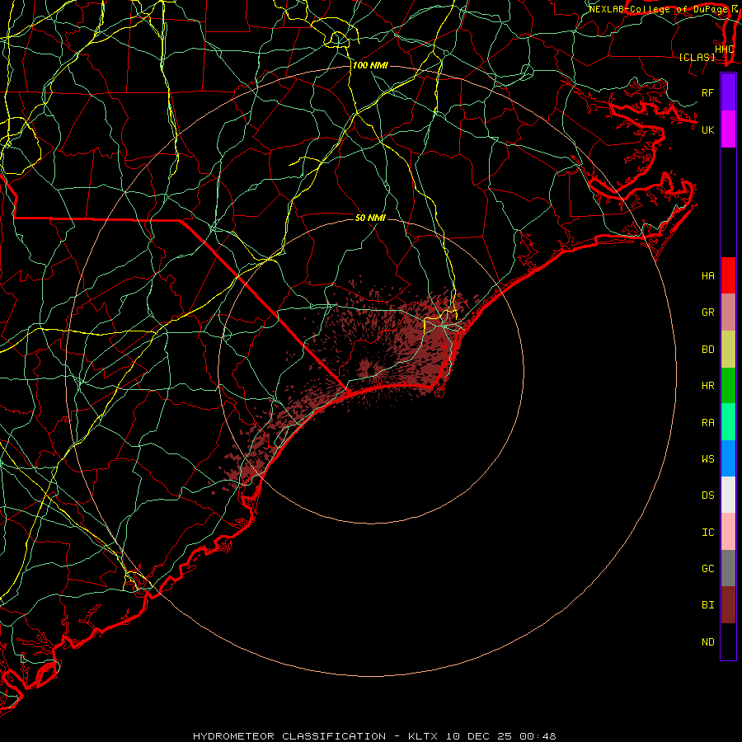
Task: Click the GC gray legend swatch
Action: pyautogui.click(x=728, y=568)
